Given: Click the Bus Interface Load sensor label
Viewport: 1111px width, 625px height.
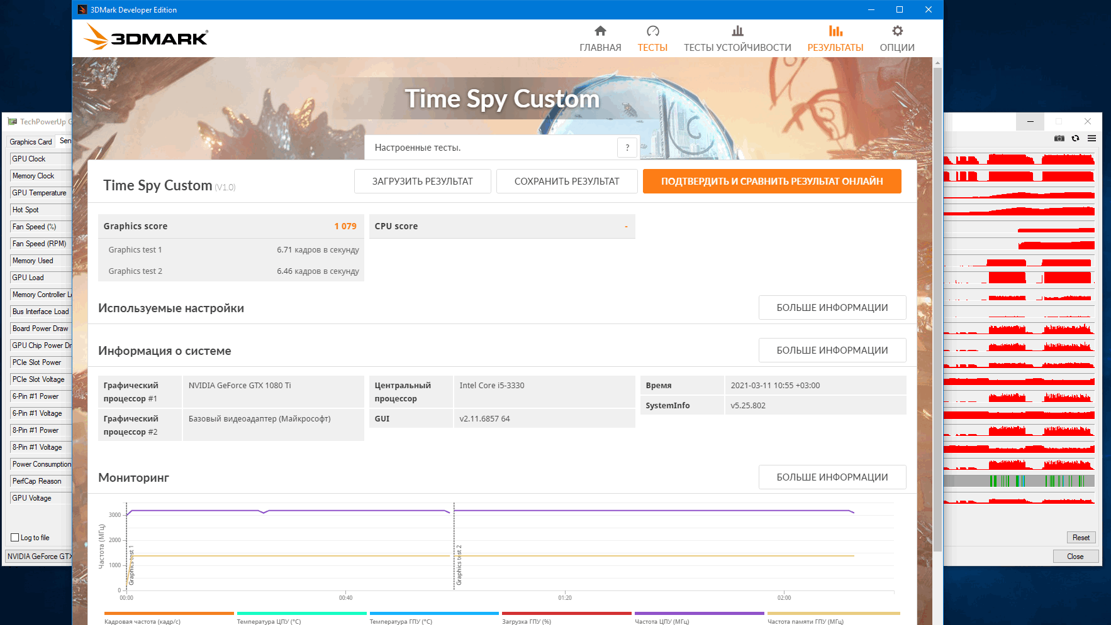Looking at the screenshot, I should click(41, 312).
